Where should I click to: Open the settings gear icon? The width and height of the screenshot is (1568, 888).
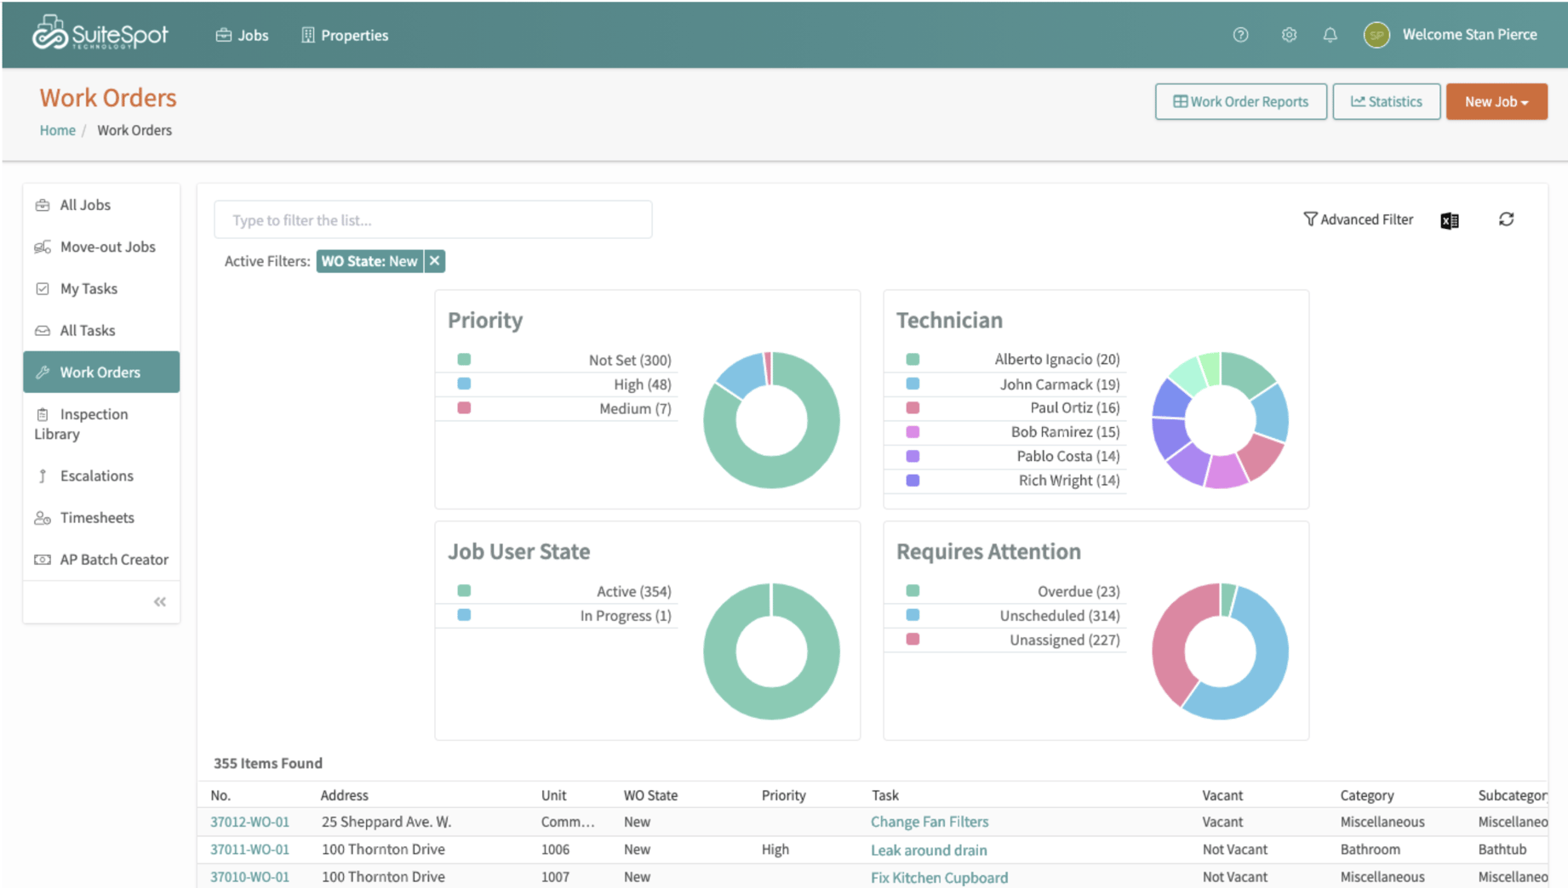tap(1289, 35)
